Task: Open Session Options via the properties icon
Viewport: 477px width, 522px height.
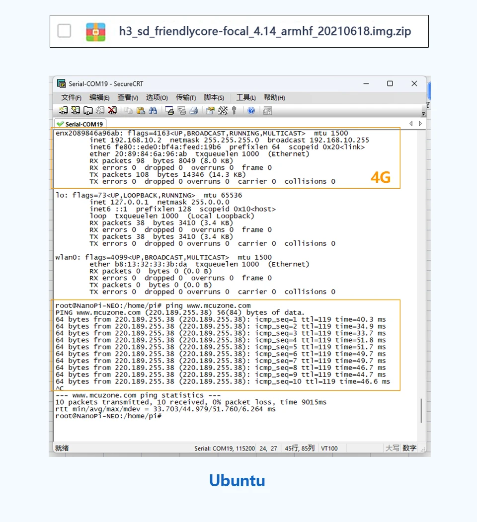Action: pos(210,110)
